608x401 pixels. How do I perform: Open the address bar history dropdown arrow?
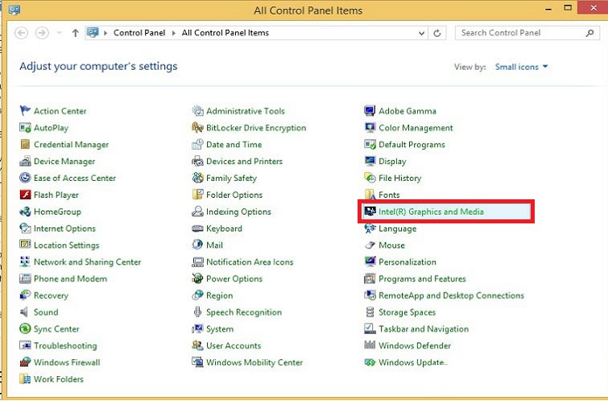click(421, 33)
